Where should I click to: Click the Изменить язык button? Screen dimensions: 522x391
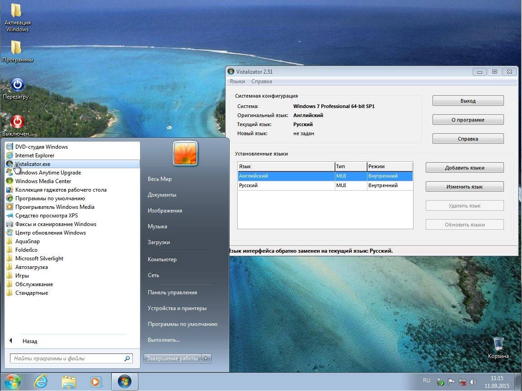coord(465,187)
